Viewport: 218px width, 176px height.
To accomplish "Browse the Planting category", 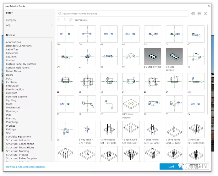I will click(11, 118).
